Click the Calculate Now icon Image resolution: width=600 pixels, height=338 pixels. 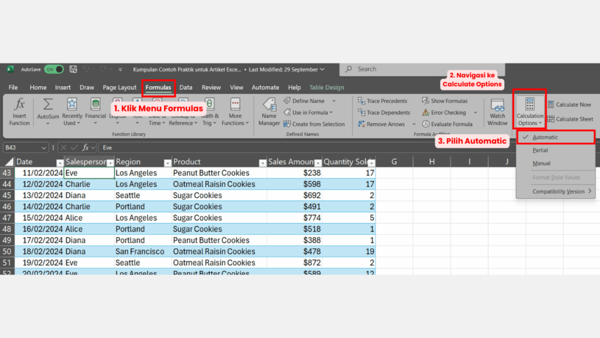pos(551,104)
